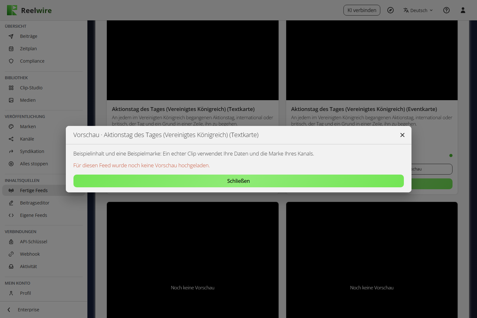
Task: Click the green Schließen button
Action: 238,181
